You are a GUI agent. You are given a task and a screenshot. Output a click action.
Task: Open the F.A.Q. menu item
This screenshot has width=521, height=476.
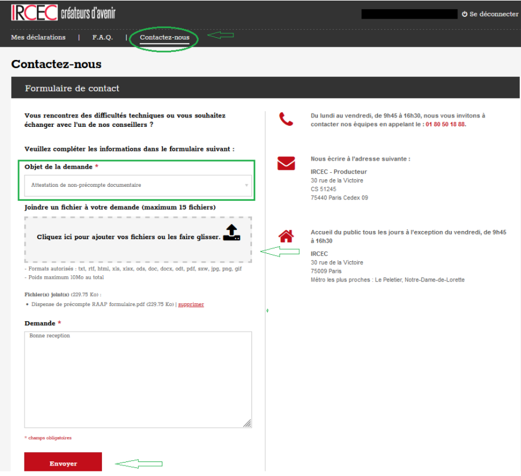tap(102, 37)
